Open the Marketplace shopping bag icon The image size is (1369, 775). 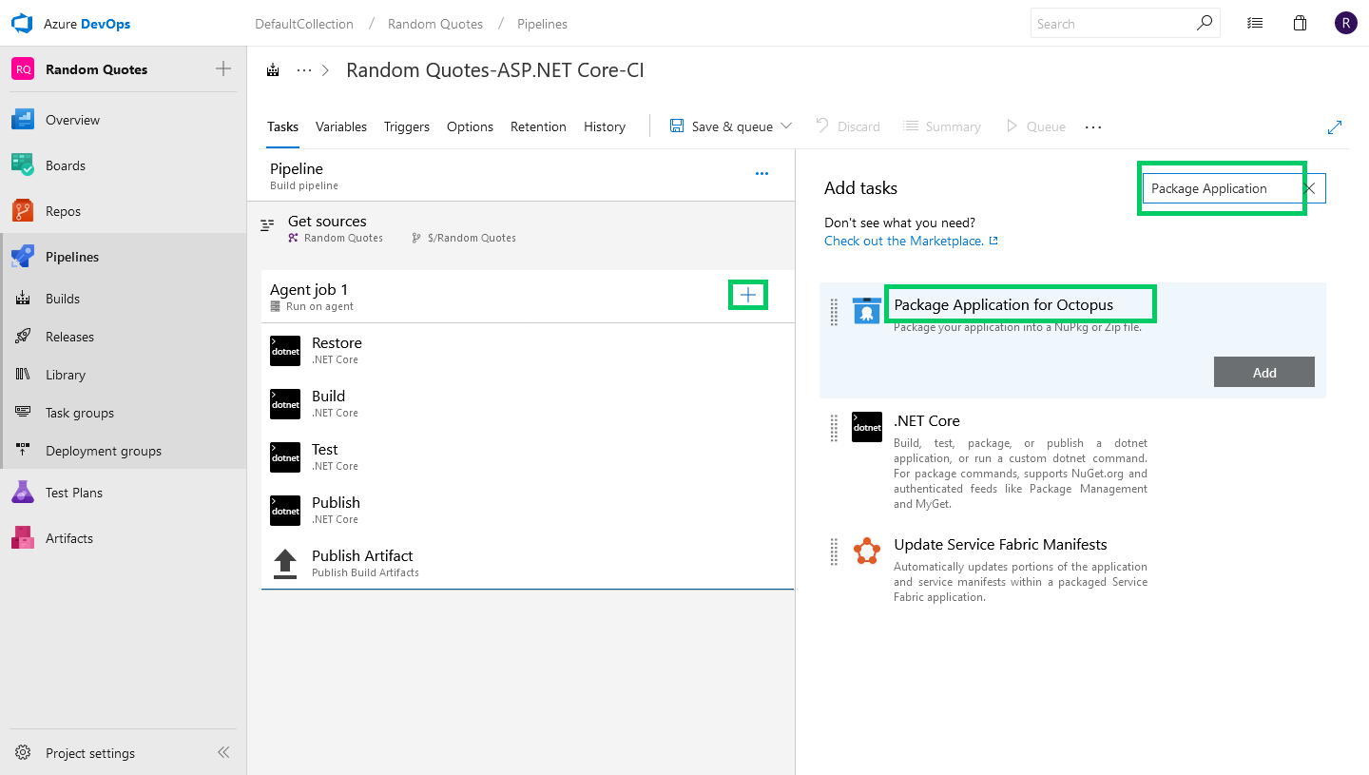[x=1300, y=23]
